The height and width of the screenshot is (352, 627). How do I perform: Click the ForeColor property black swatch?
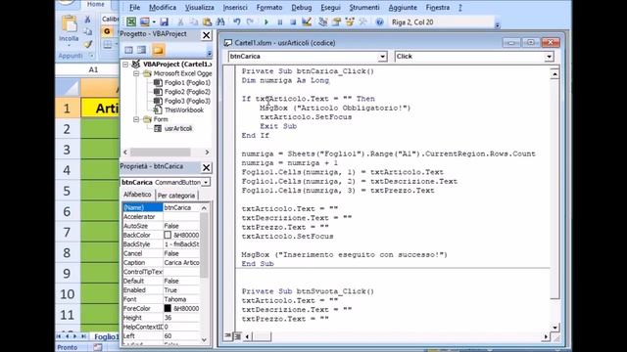pyautogui.click(x=168, y=309)
